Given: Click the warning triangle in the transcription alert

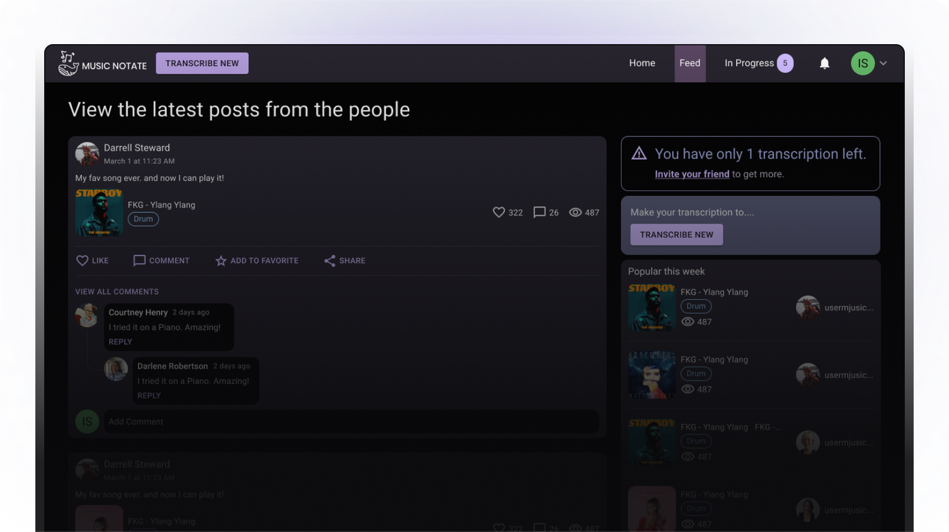Looking at the screenshot, I should pos(639,154).
